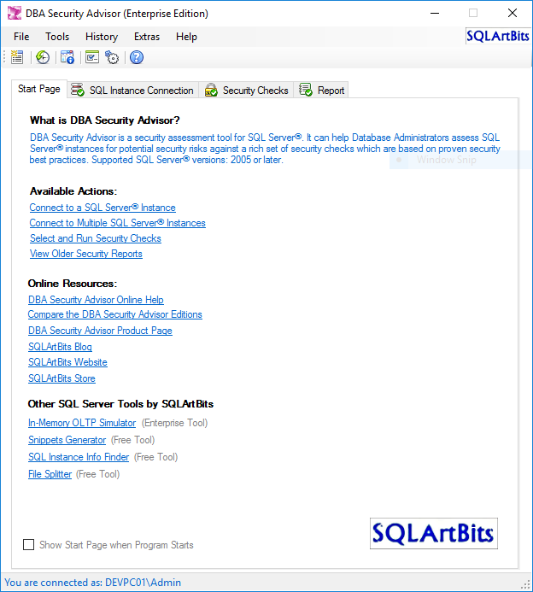Screen dimensions: 533x592
Task: Open View Older Security Reports link
Action: (x=86, y=254)
